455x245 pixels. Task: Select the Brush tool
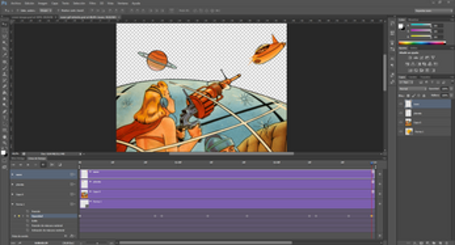[5, 68]
